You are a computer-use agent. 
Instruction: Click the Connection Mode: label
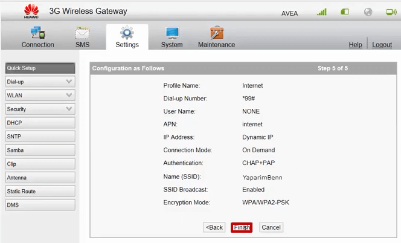188,150
